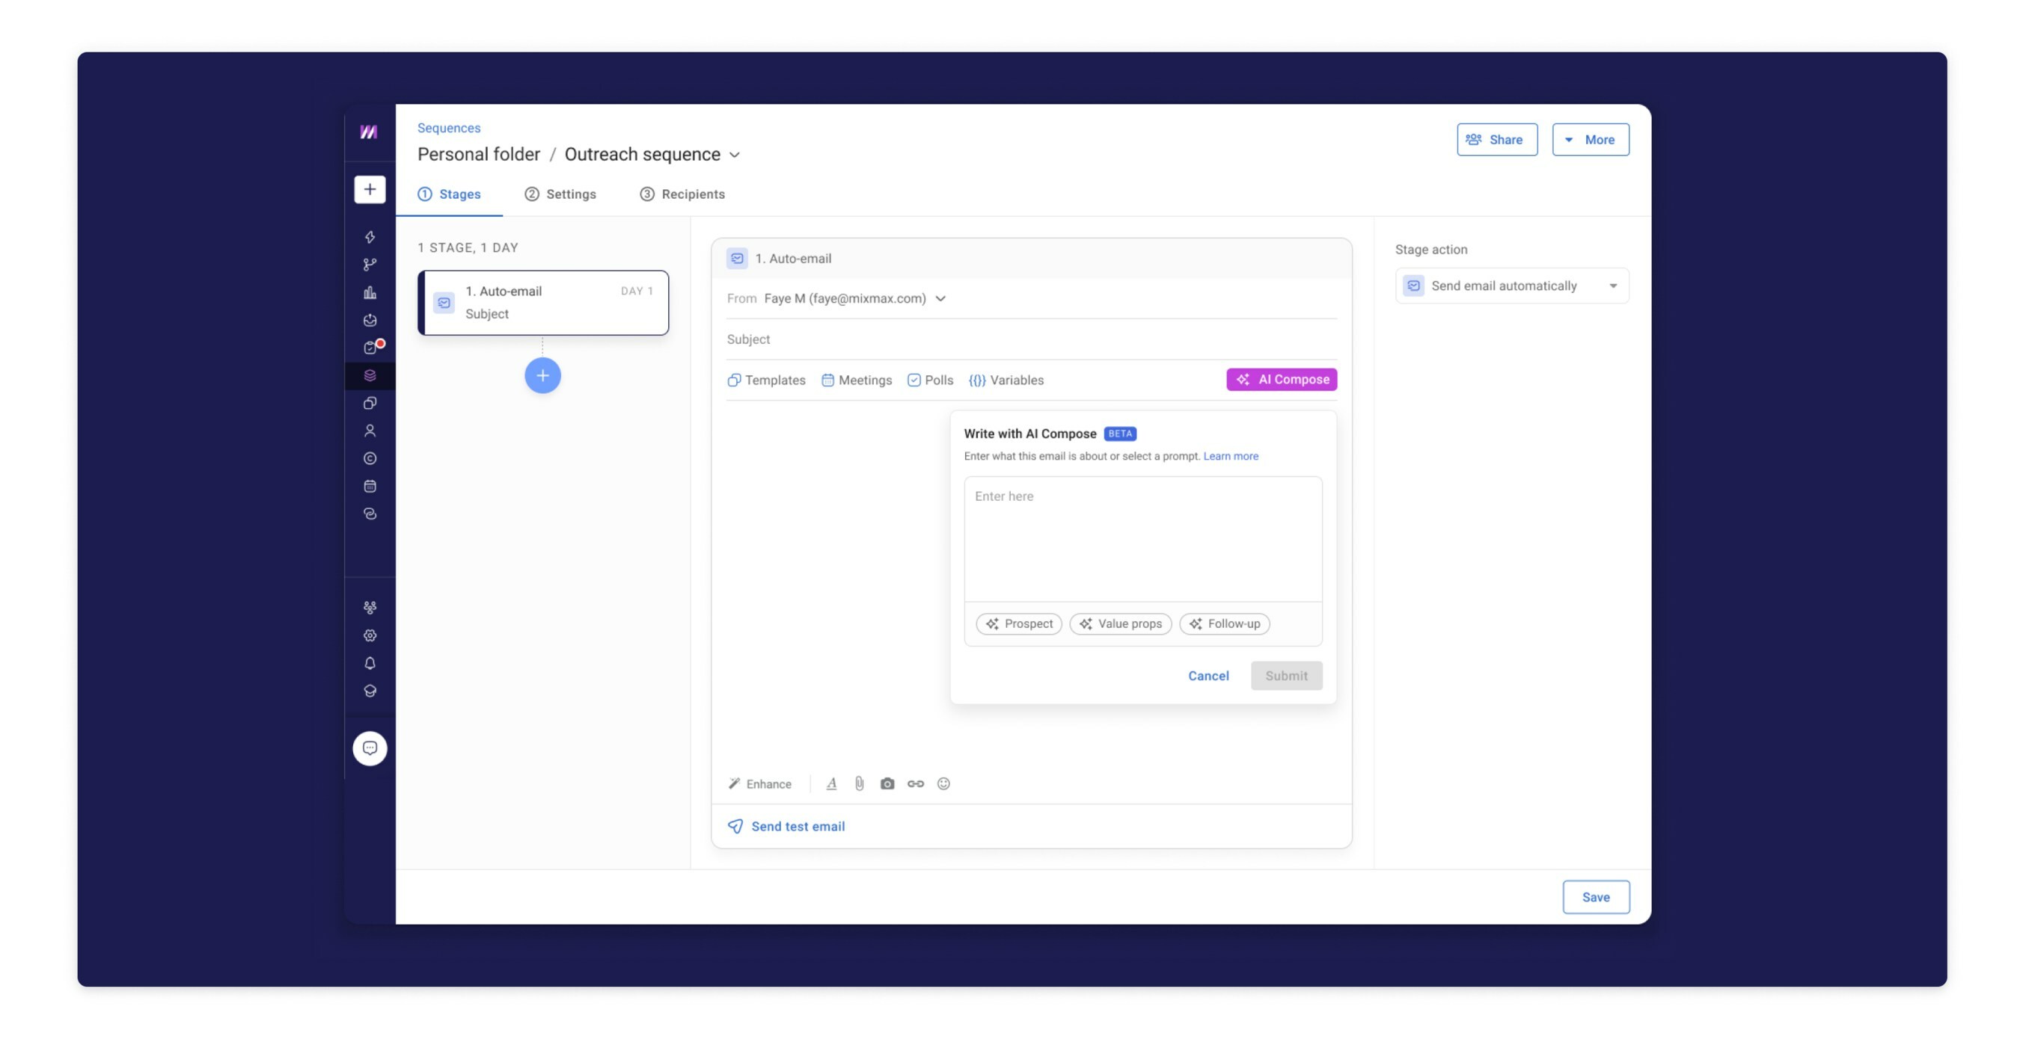
Task: Open the sidebar chat support bubble
Action: click(x=370, y=748)
